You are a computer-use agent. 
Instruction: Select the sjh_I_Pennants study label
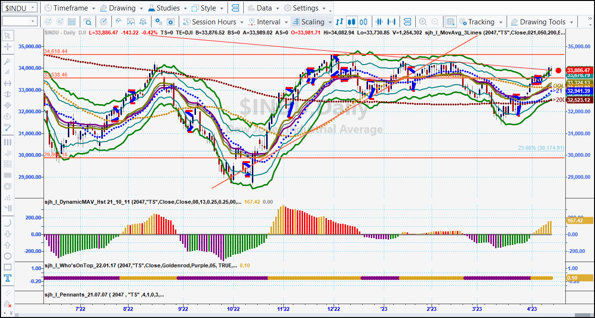(104, 295)
